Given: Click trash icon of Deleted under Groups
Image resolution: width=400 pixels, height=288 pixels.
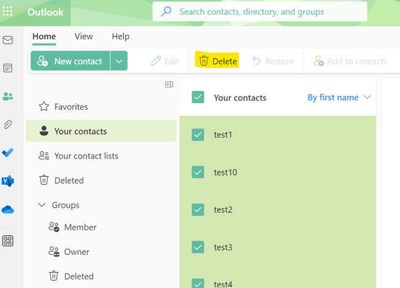Looking at the screenshot, I should 53,276.
